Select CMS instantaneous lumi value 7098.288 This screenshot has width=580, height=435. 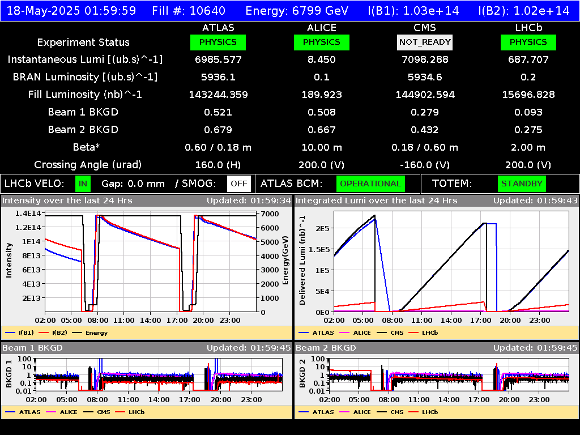(425, 59)
